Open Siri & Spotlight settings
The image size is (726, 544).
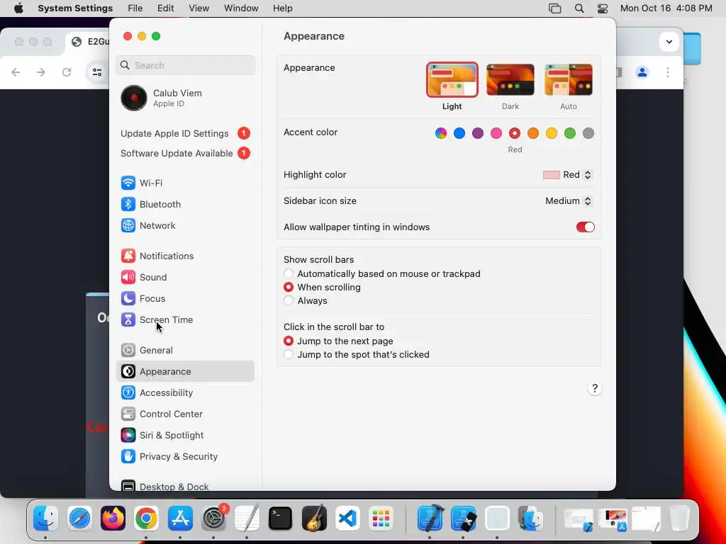(x=185, y=436)
